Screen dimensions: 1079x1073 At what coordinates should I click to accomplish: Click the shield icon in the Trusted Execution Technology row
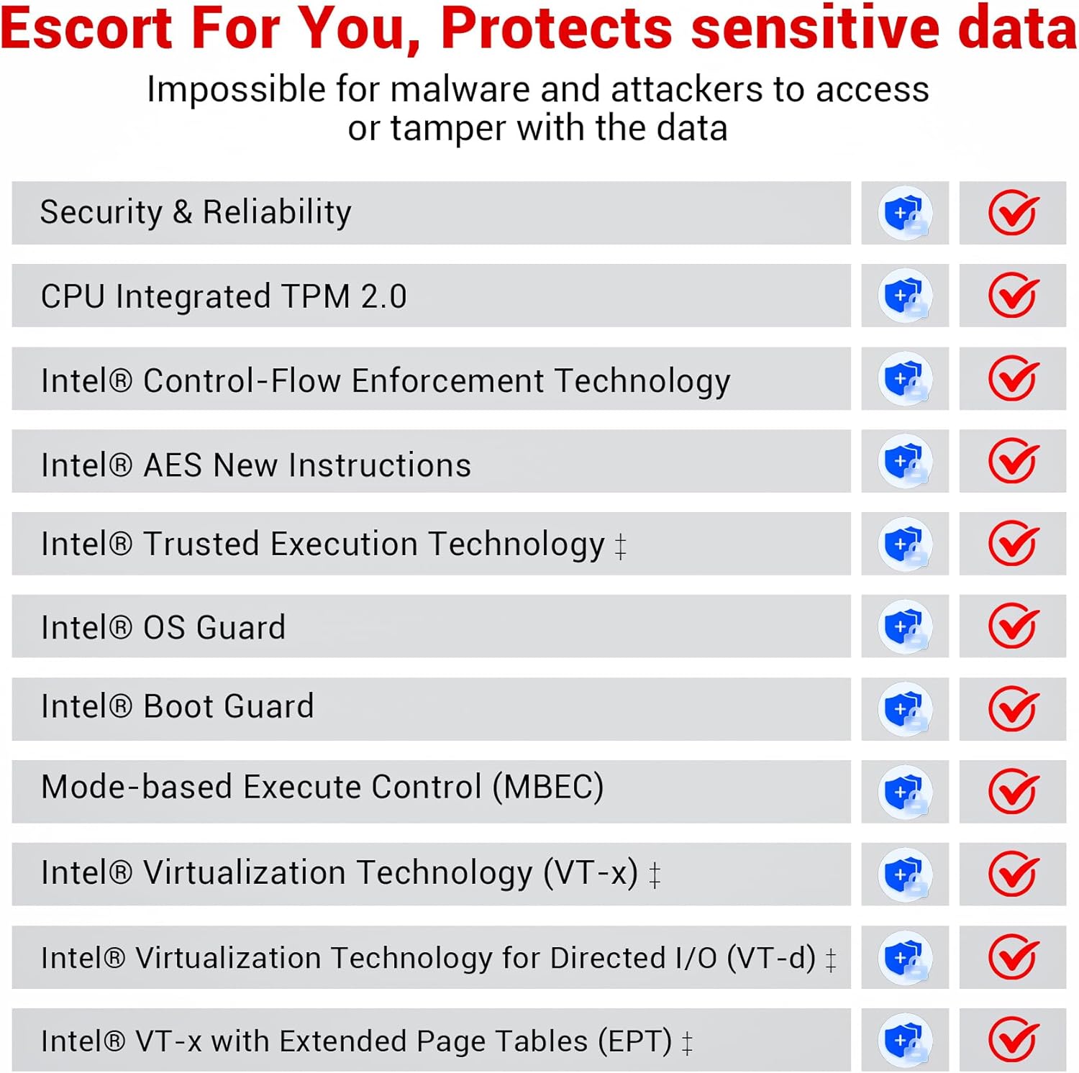(x=904, y=544)
